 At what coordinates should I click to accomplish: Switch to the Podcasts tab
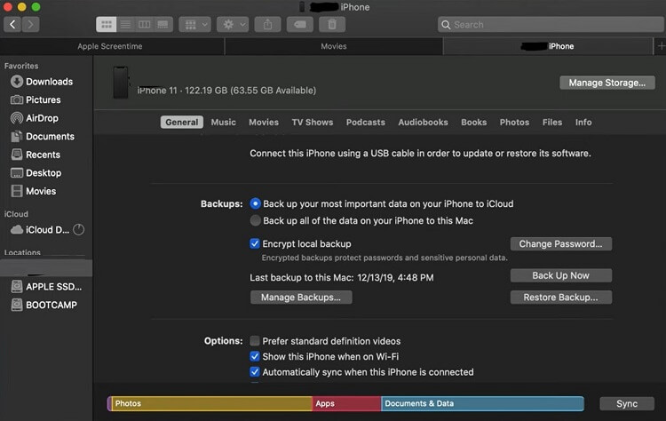(x=365, y=123)
